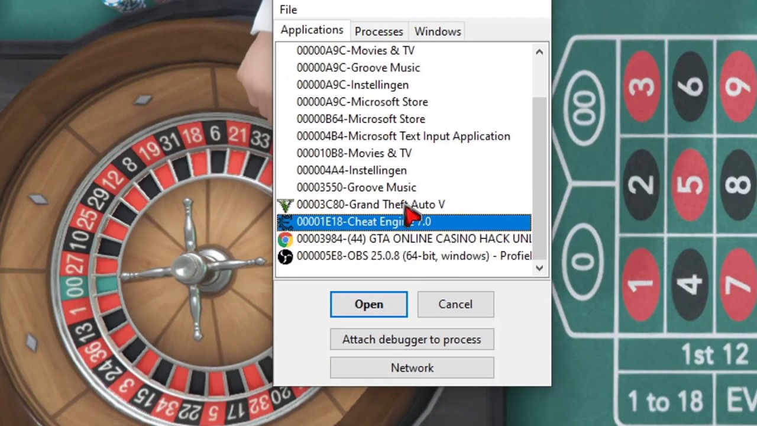Switch to the Processes tab
This screenshot has width=757, height=426.
pyautogui.click(x=378, y=31)
